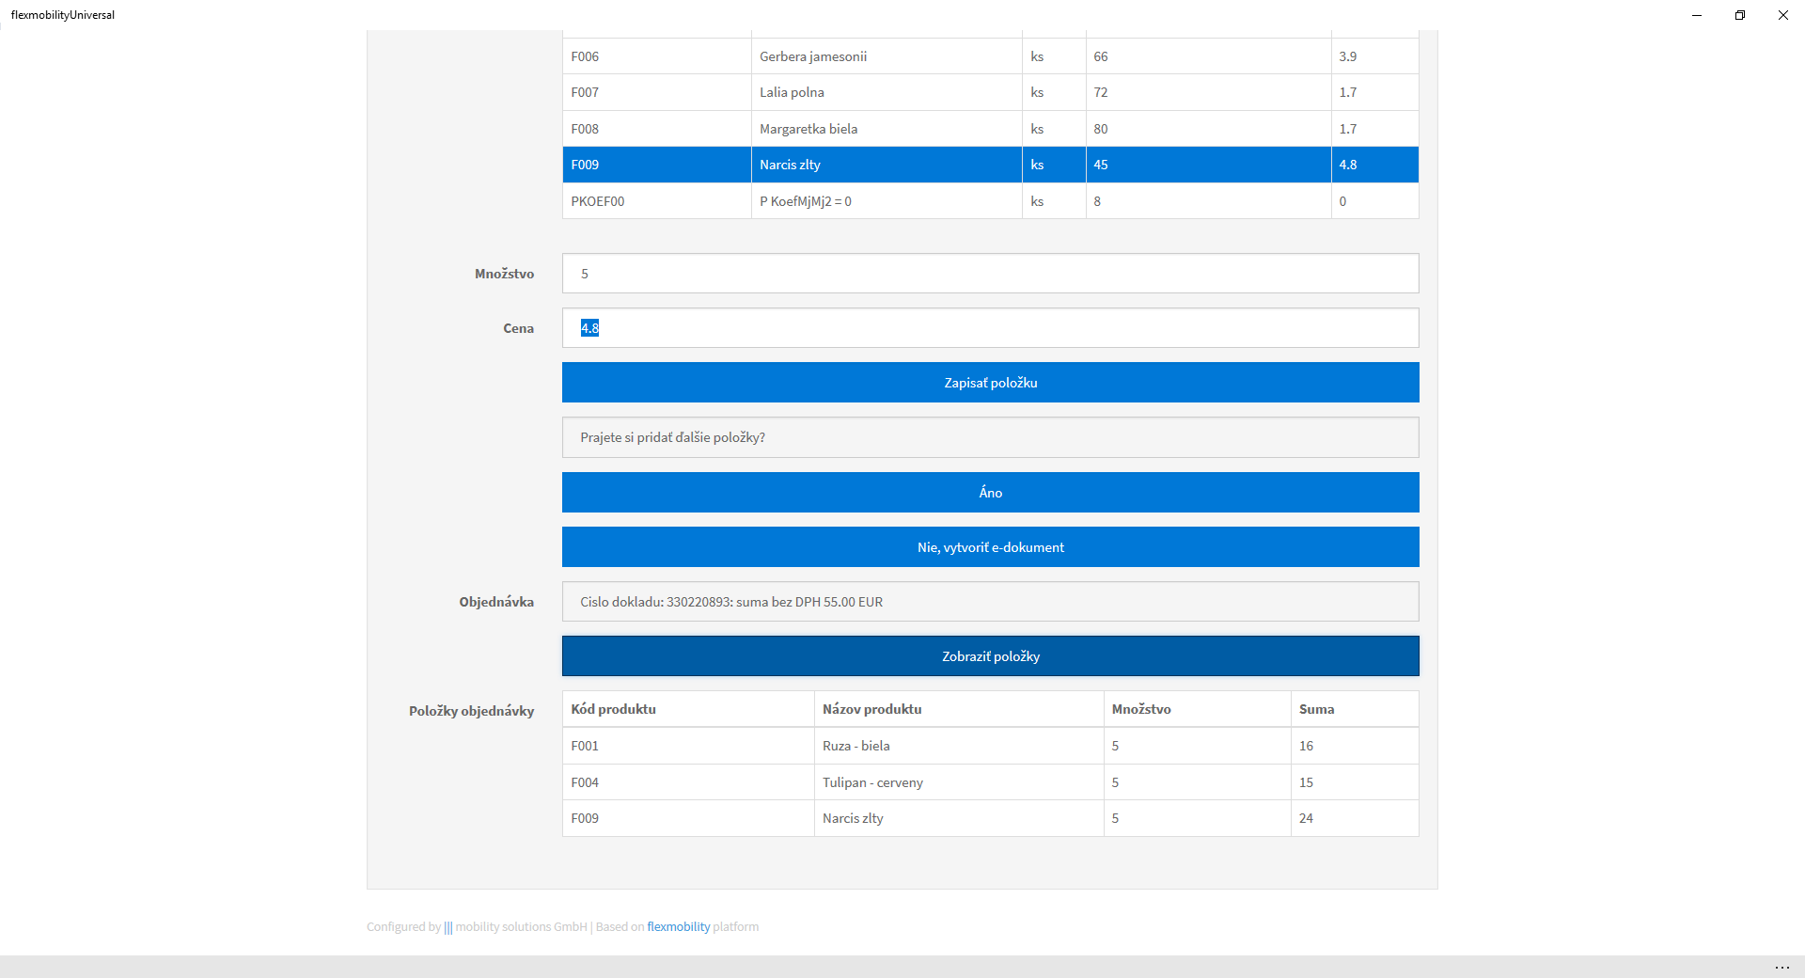Click sum value 16 for Ruza

point(1355,746)
